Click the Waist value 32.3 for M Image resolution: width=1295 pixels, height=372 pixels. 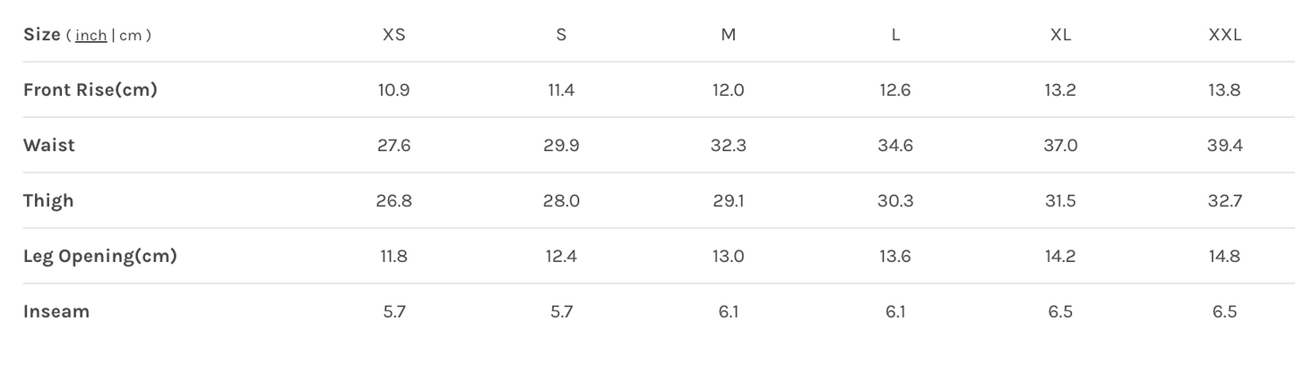click(x=729, y=146)
